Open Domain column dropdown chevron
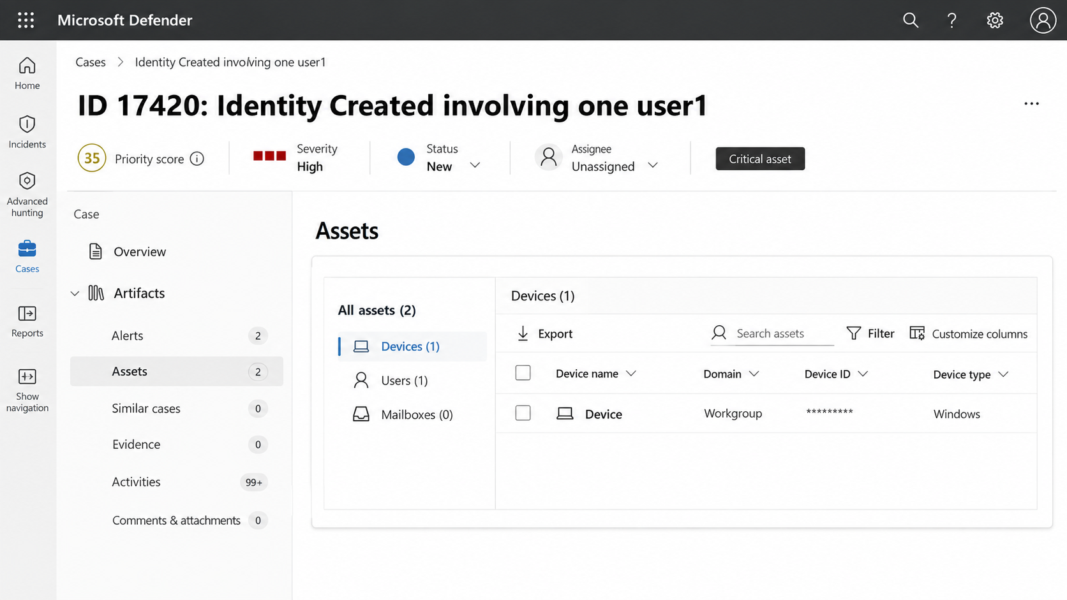Image resolution: width=1067 pixels, height=600 pixels. [754, 374]
